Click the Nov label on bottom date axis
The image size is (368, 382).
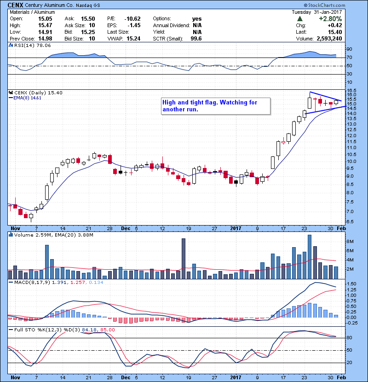pos(15,377)
